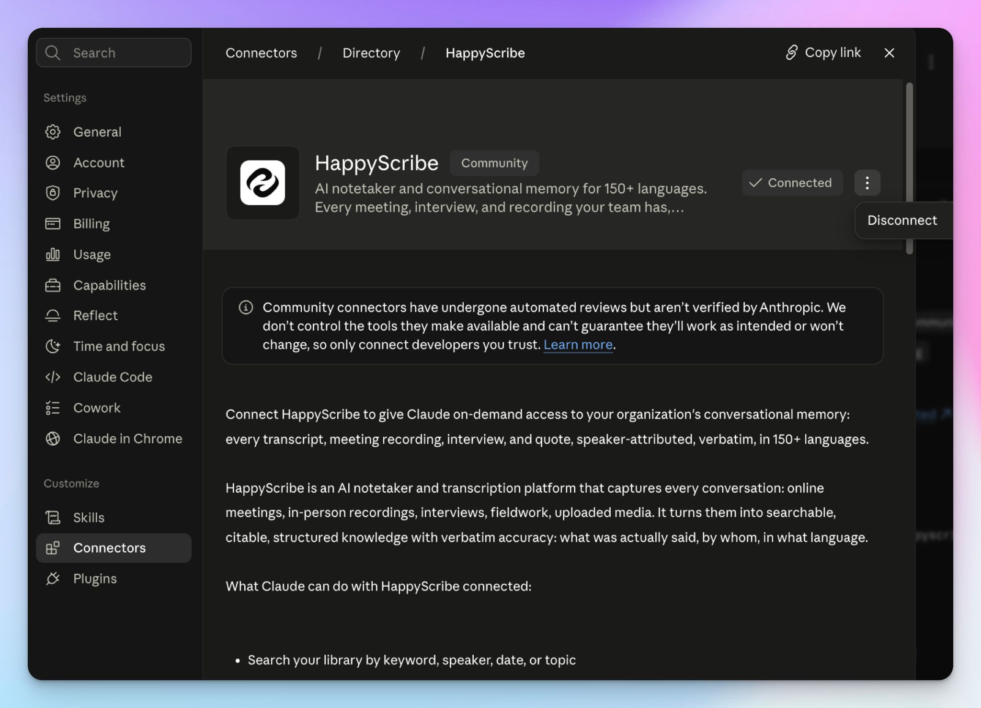Open Privacy settings
The height and width of the screenshot is (708, 981).
point(114,193)
